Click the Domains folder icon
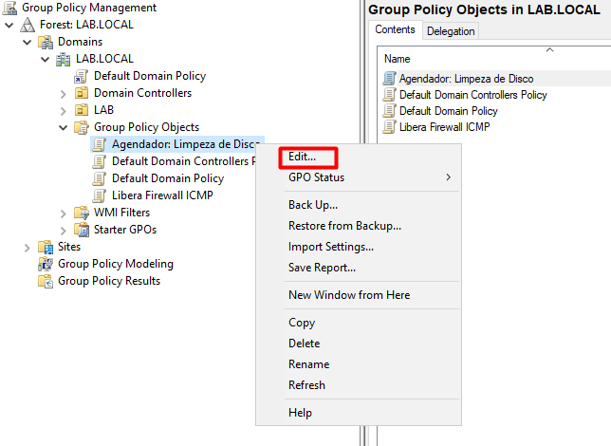The image size is (611, 446). tap(46, 42)
